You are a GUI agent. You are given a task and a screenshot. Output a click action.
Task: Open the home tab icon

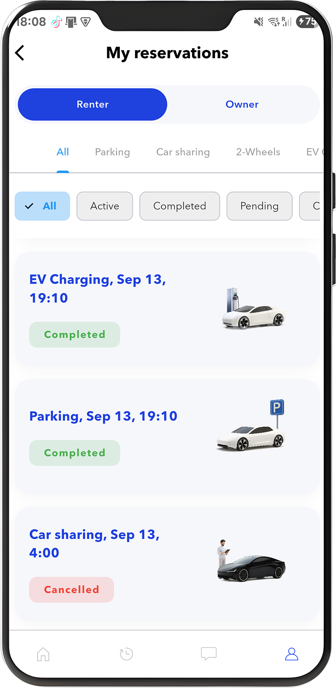click(43, 654)
